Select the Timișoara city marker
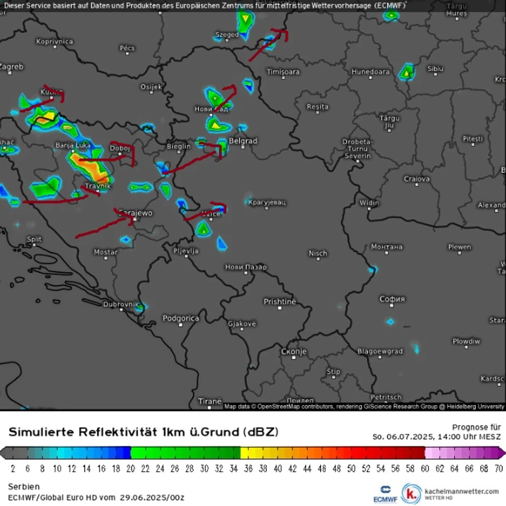The width and height of the screenshot is (506, 506). [283, 78]
